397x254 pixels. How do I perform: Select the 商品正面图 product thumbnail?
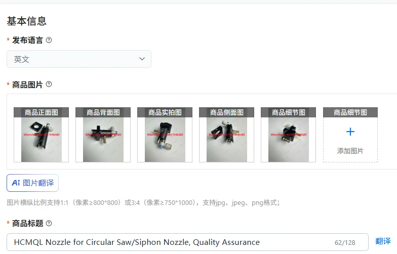point(42,135)
